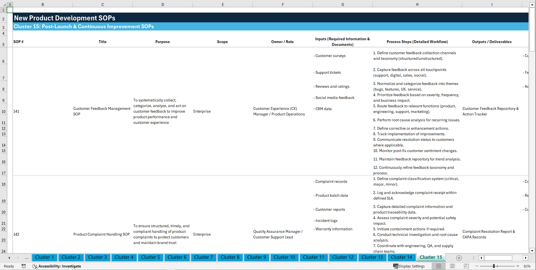Select column H header
Screen dimensions: 536x270
tap(417, 4)
